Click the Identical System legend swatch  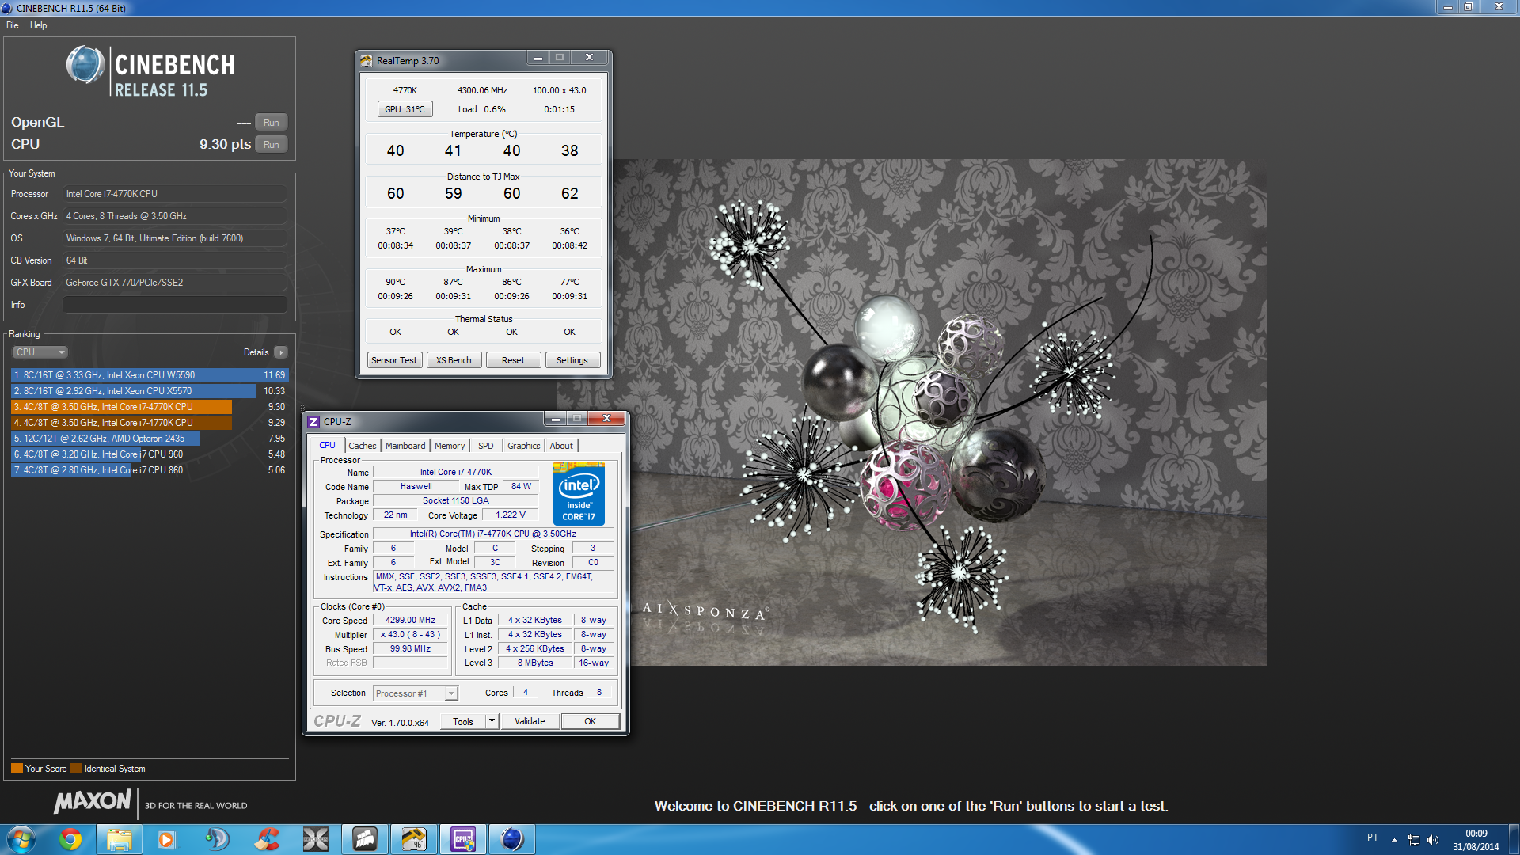coord(76,769)
